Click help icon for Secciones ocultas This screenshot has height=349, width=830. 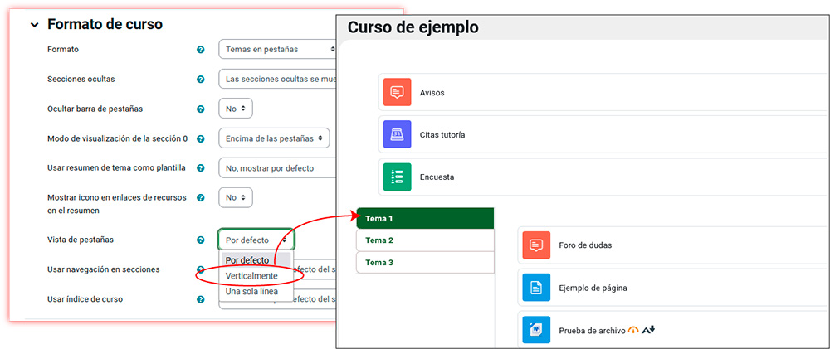pos(201,80)
